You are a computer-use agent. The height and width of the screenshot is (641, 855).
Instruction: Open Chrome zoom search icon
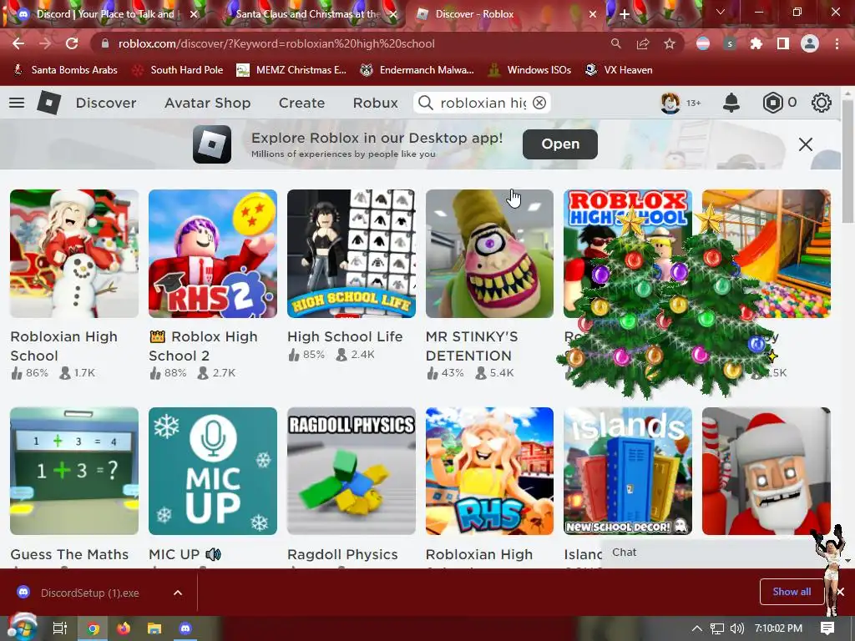(x=615, y=43)
